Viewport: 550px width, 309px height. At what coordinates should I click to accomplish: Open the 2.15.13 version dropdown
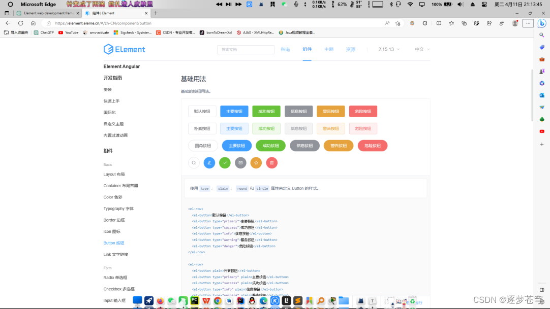tap(389, 49)
